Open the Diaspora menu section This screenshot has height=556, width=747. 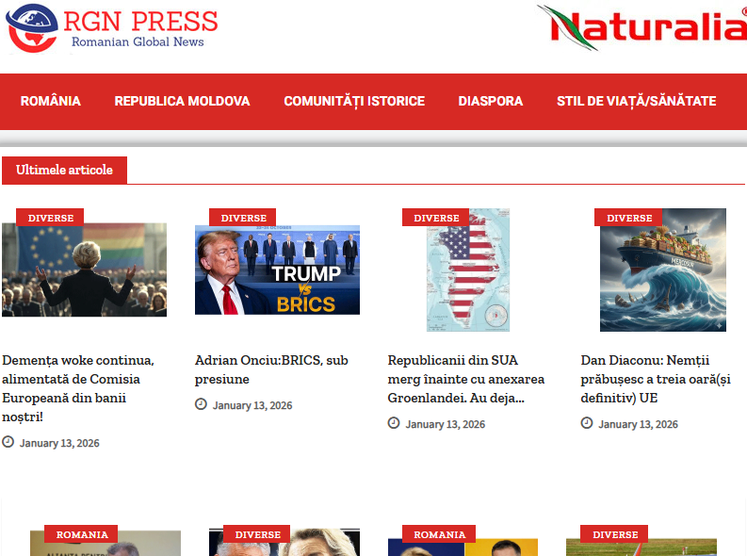[x=491, y=101]
